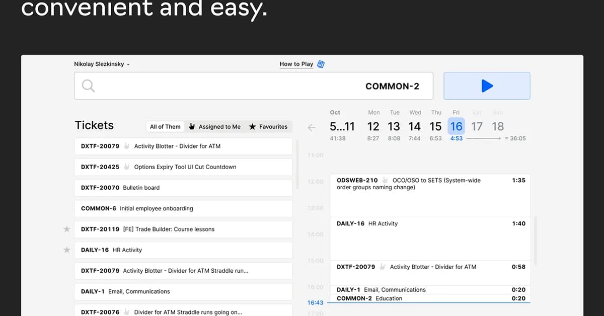Click the search magnifier icon
The width and height of the screenshot is (604, 316).
point(88,86)
